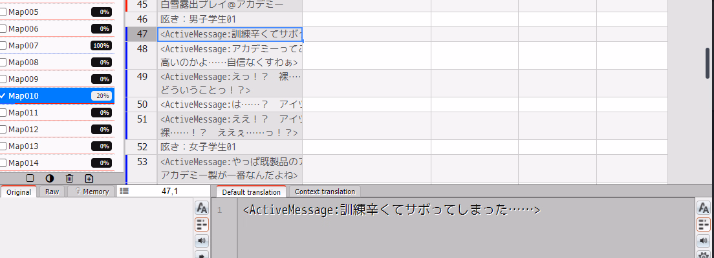Select row header number 46
Image resolution: width=714 pixels, height=258 pixels.
click(x=142, y=19)
